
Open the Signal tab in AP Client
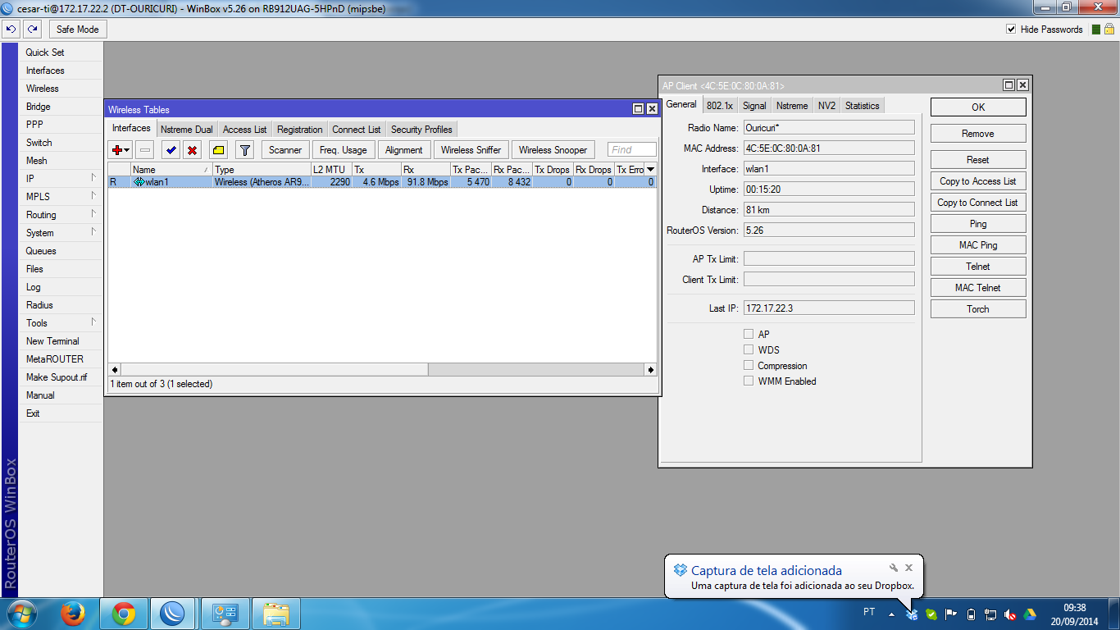click(754, 106)
